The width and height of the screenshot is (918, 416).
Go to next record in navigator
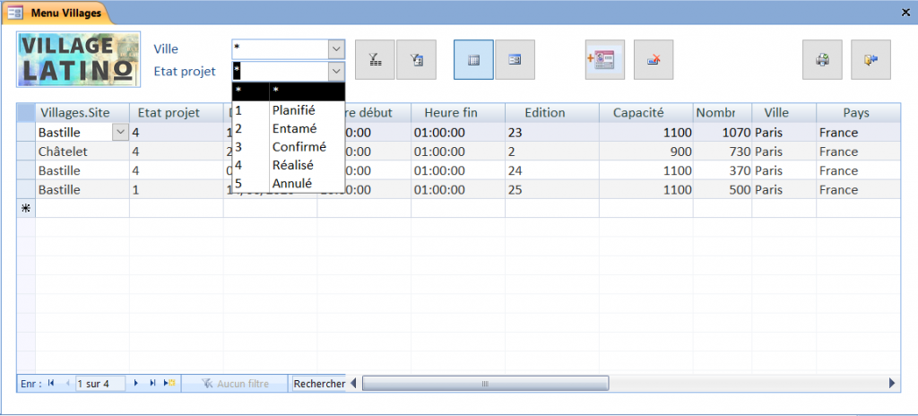click(x=136, y=383)
